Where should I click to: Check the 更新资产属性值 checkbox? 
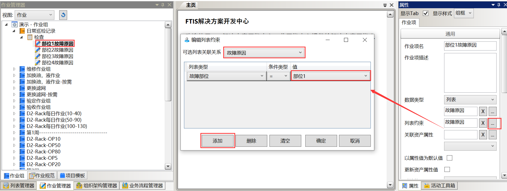447,170
